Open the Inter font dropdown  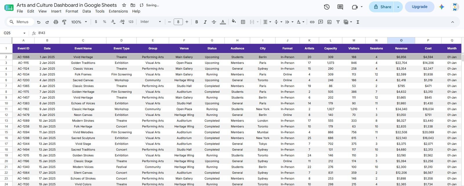pos(151,22)
